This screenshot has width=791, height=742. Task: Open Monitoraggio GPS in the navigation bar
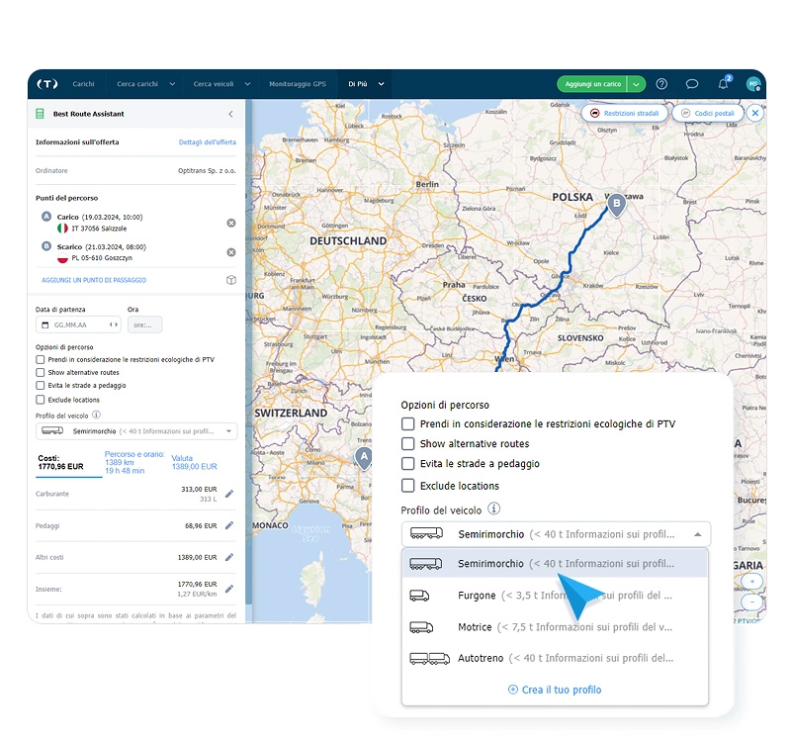click(x=298, y=84)
